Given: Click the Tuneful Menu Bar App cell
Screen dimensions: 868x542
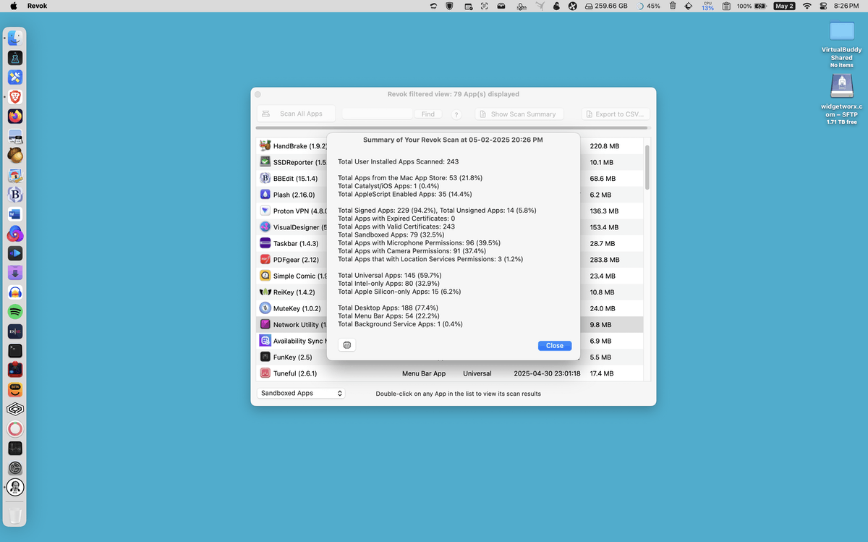Looking at the screenshot, I should [x=424, y=373].
